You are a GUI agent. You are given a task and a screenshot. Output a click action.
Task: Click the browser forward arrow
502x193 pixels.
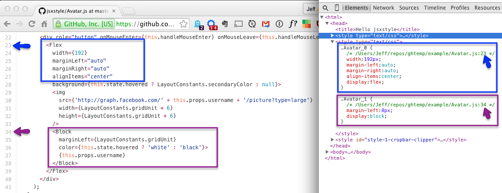pos(19,24)
